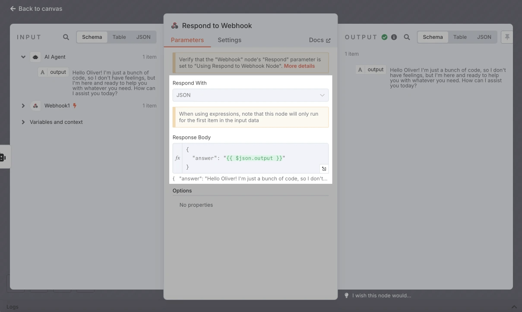Click the Response Body result preview text
The image size is (522, 312).
250,178
